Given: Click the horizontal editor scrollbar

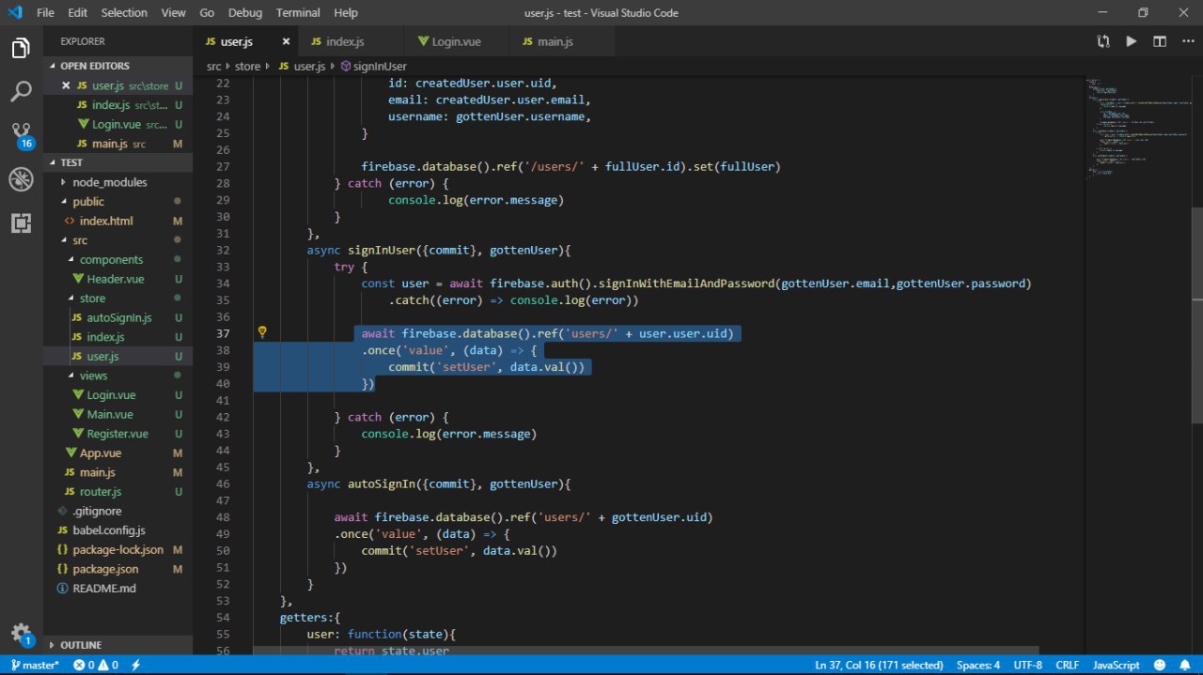Looking at the screenshot, I should [646, 650].
